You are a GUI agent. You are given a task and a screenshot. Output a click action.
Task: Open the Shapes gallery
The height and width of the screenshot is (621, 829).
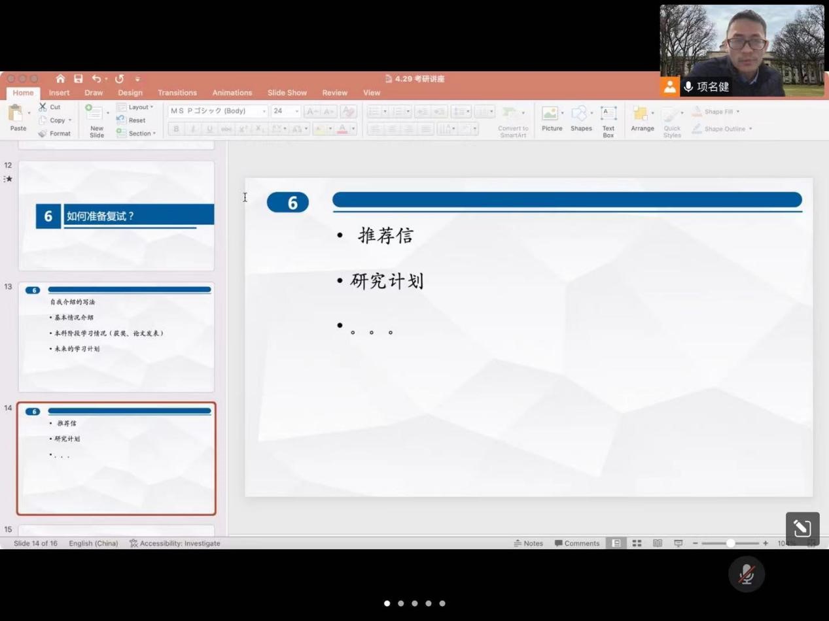[x=580, y=118]
